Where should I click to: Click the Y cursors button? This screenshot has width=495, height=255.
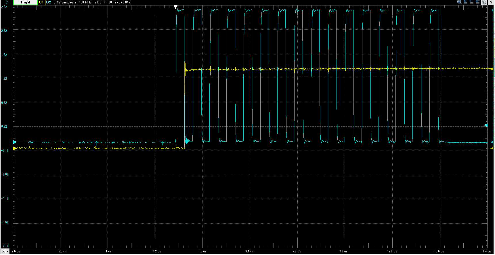click(491, 2)
